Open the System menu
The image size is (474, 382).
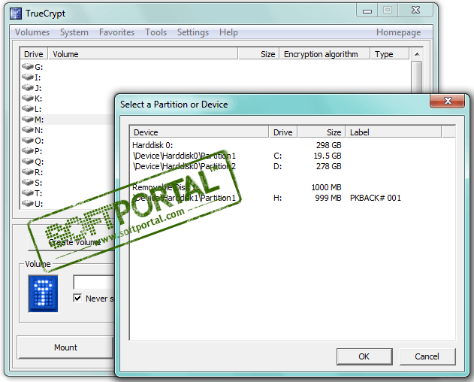[x=74, y=32]
